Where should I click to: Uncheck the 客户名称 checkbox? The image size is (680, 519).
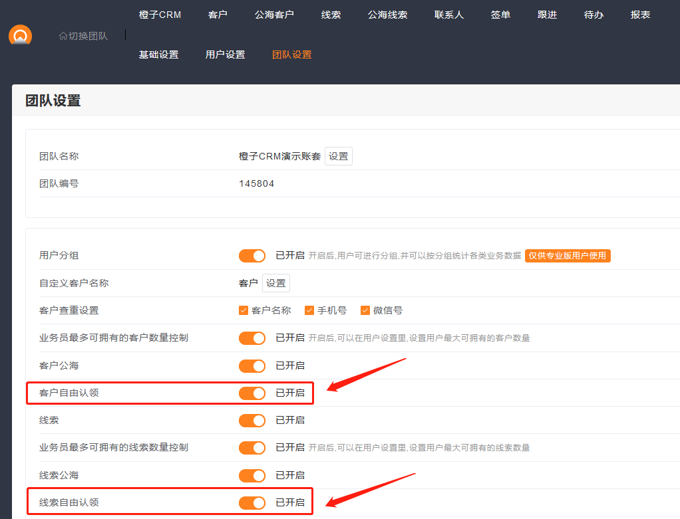[244, 310]
